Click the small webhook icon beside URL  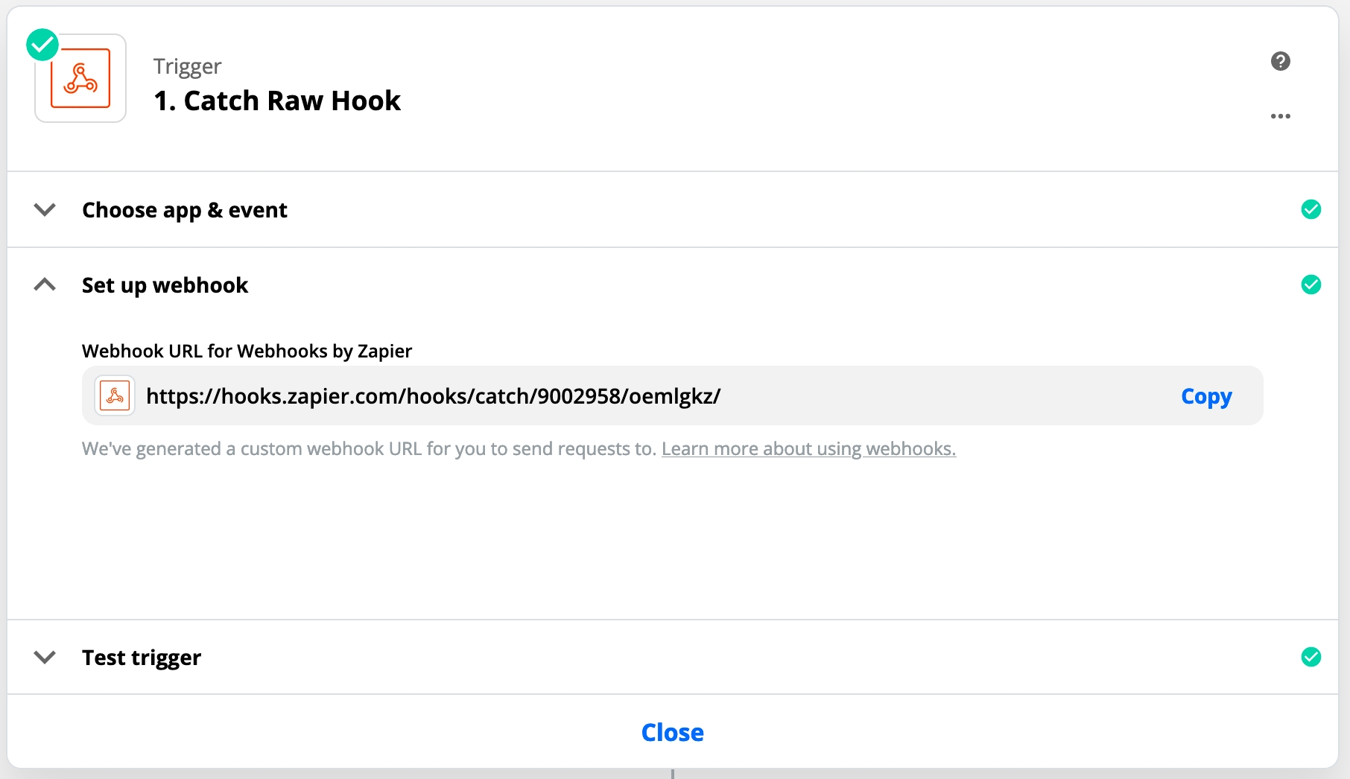pyautogui.click(x=115, y=395)
